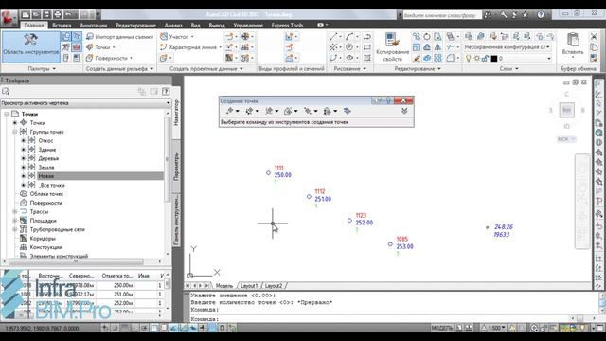Image resolution: width=606 pixels, height=341 pixels.
Task: Select the Erase tool (pencil eraser icon)
Action: pyautogui.click(x=417, y=58)
